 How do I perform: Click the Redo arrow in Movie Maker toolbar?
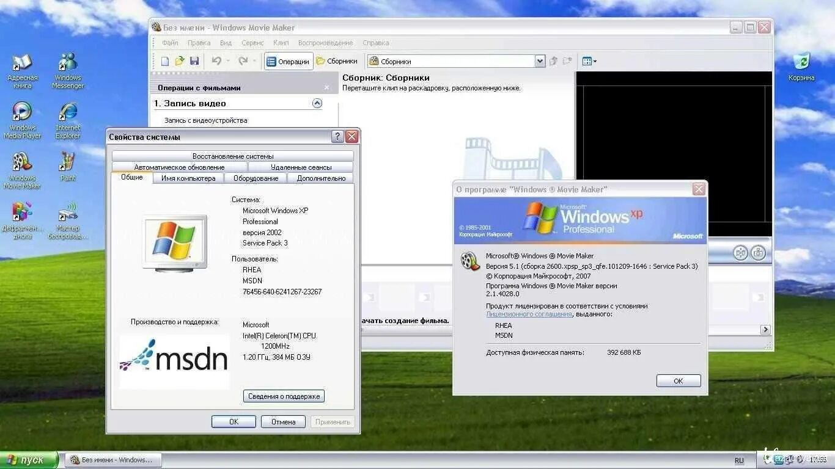[243, 61]
